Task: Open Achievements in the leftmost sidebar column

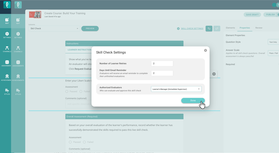Action: click(7, 78)
